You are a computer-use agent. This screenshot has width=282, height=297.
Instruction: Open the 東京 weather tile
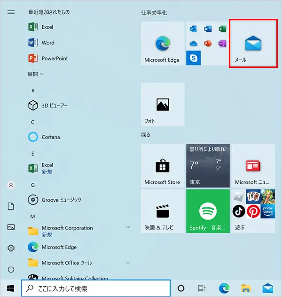click(208, 165)
